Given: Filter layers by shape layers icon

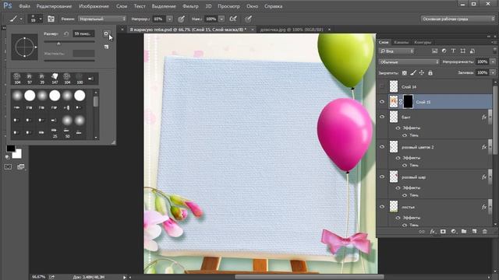Looking at the screenshot, I should pos(462,51).
